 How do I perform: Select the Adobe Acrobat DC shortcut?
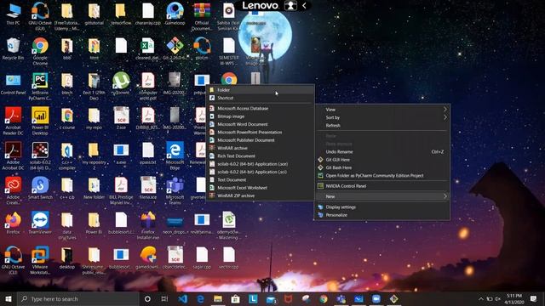[x=14, y=156]
